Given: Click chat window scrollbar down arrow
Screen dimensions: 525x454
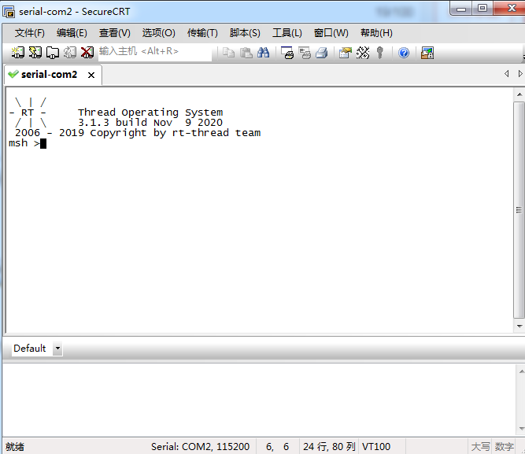Looking at the screenshot, I should pos(522,429).
